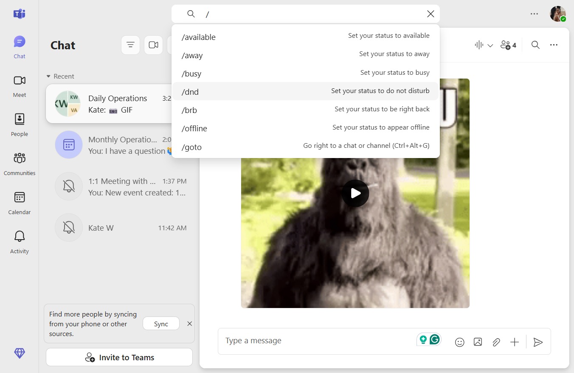
Task: Click the green lightbulb suggestion icon
Action: [x=423, y=339]
